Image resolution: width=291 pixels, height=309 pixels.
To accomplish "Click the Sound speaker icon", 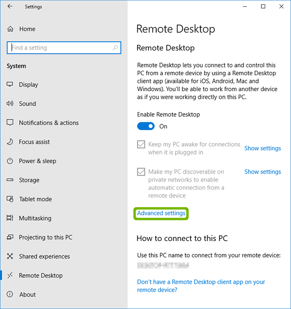I will coord(10,103).
